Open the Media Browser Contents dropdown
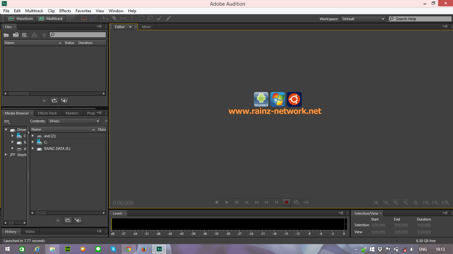Screen dimensions: 453x254 pyautogui.click(x=74, y=121)
